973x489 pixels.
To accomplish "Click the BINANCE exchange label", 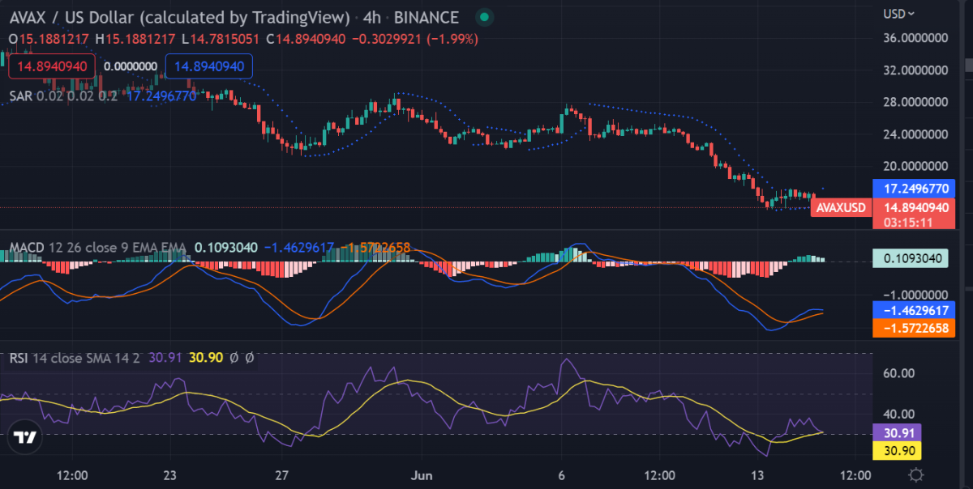I will [426, 17].
